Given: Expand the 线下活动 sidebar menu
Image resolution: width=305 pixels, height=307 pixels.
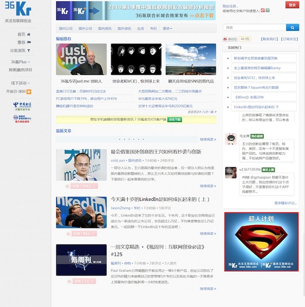Looking at the screenshot, I should pos(21,83).
